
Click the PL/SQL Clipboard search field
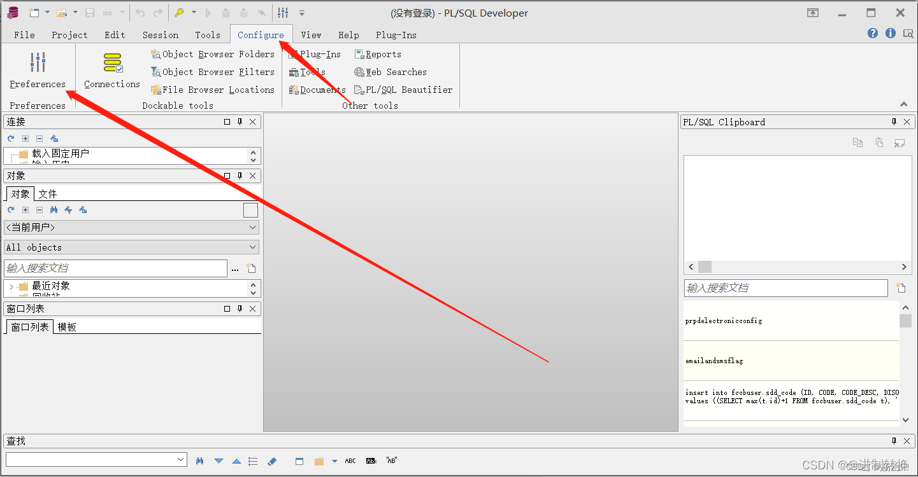[x=786, y=288]
